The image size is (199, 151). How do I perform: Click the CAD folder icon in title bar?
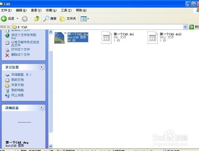1,4
